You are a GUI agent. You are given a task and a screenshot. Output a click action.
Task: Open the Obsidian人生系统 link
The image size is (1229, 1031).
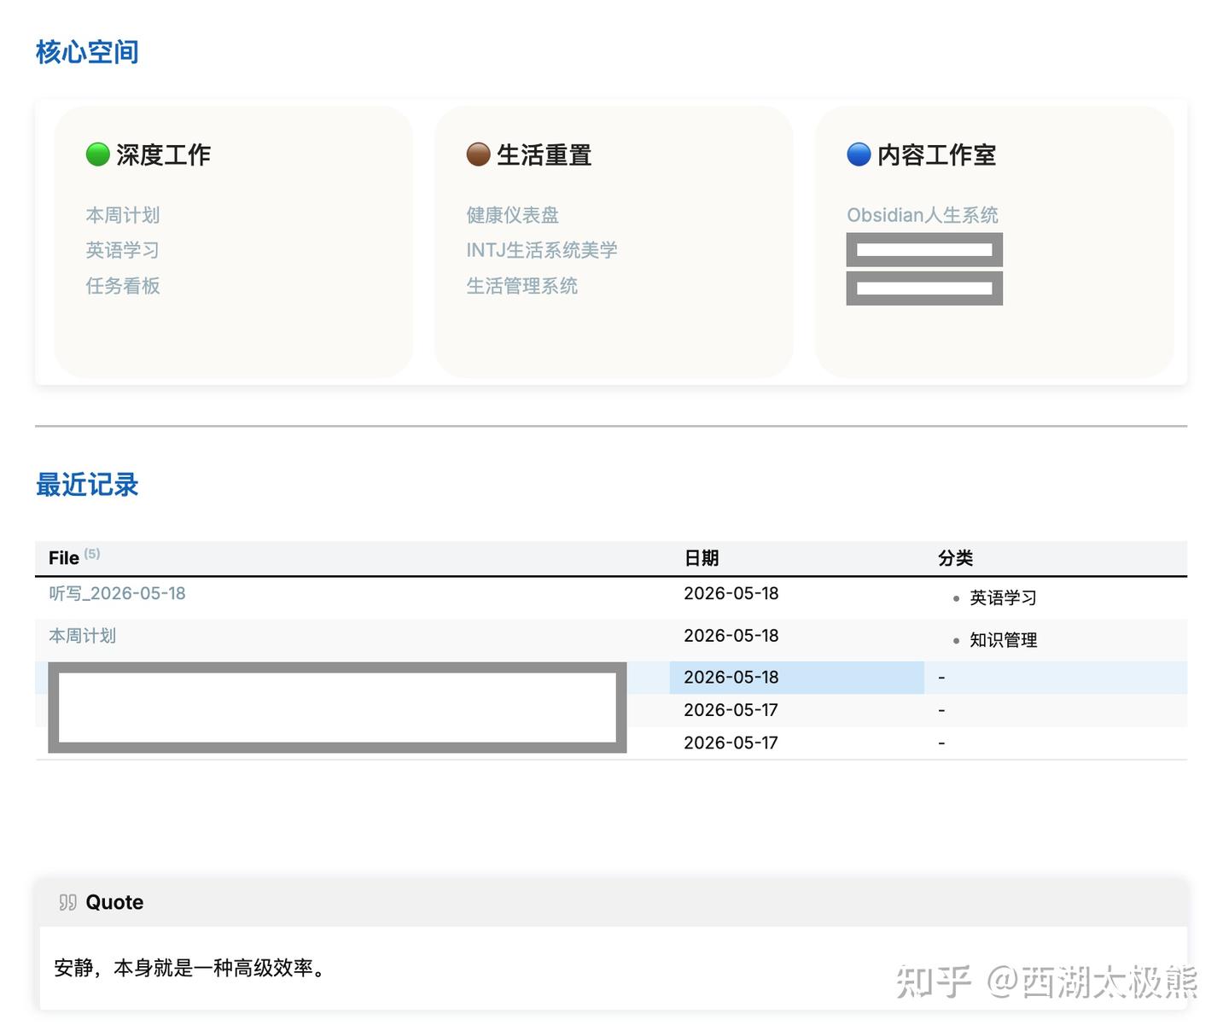click(x=923, y=215)
